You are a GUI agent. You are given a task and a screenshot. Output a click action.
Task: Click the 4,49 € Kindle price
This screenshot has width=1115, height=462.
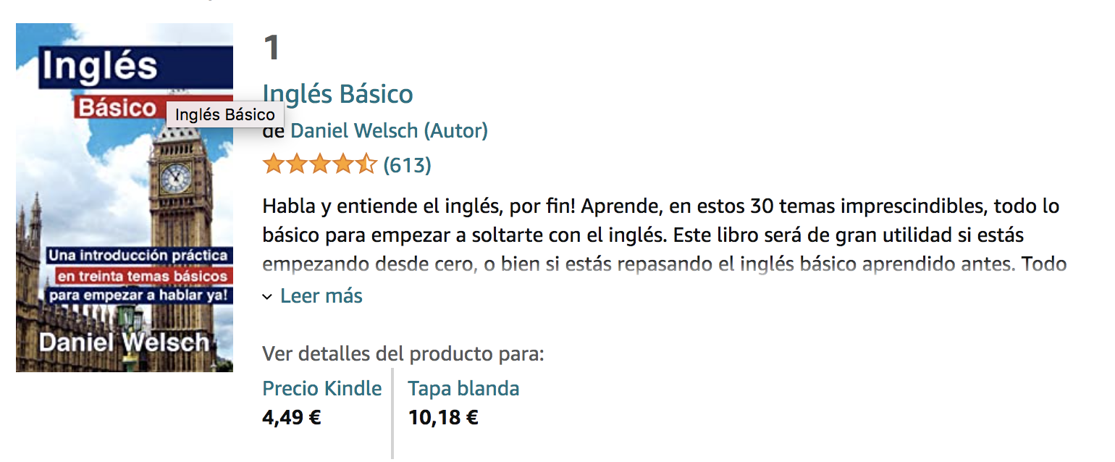point(292,418)
